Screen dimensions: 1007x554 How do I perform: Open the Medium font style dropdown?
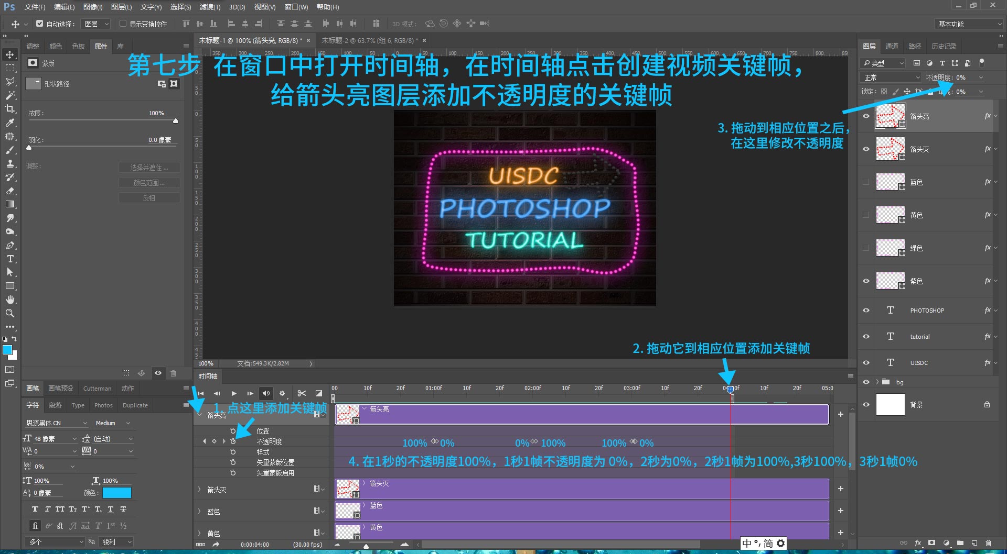tap(113, 423)
